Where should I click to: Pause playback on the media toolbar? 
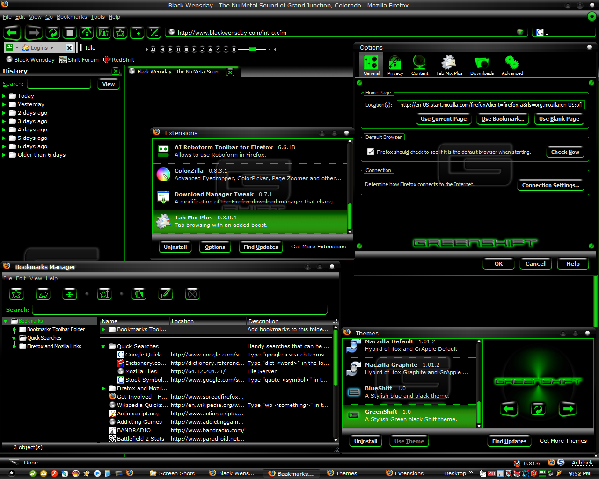click(178, 49)
